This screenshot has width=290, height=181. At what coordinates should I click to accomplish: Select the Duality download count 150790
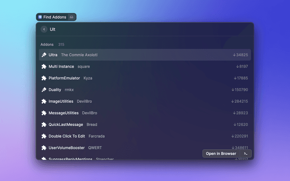point(239,90)
